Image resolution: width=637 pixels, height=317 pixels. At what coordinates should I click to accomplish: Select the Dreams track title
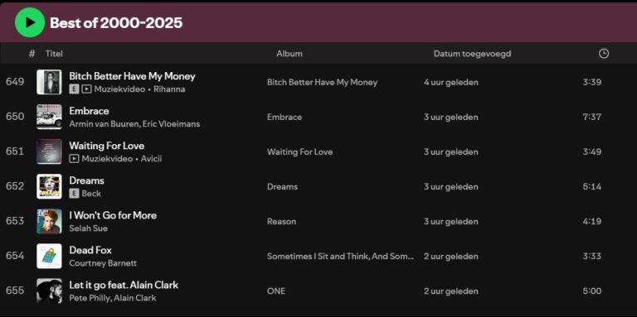[86, 180]
